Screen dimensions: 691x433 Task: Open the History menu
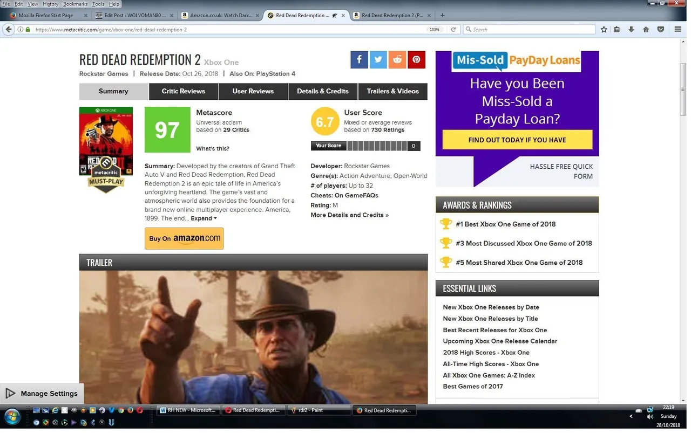50,4
